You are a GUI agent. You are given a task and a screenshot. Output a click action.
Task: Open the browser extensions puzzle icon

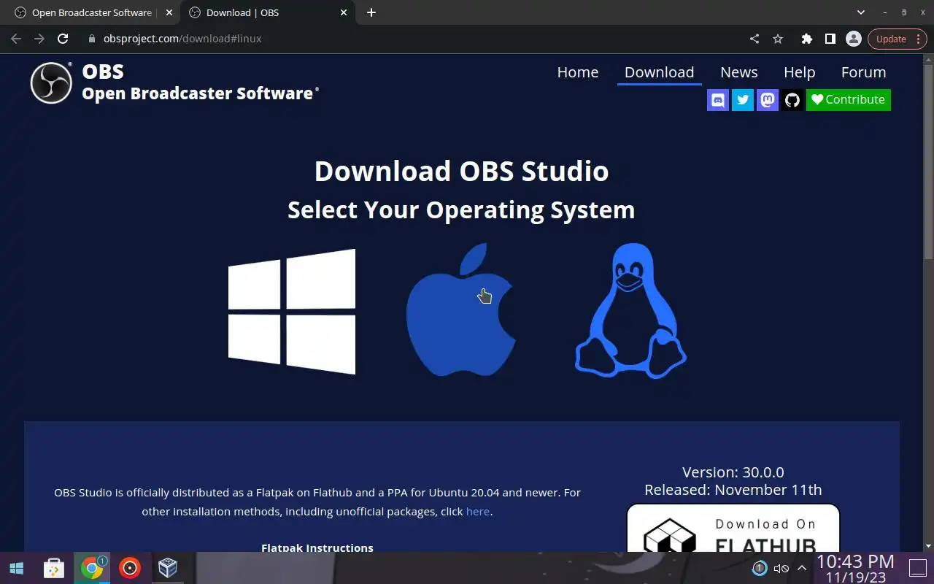tap(807, 39)
